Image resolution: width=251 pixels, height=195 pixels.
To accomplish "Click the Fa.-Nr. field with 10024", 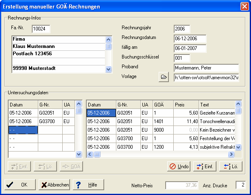I will [41, 29].
